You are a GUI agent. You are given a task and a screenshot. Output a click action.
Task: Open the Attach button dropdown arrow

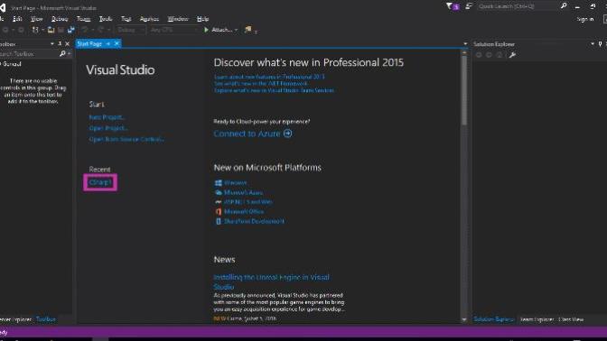236,30
